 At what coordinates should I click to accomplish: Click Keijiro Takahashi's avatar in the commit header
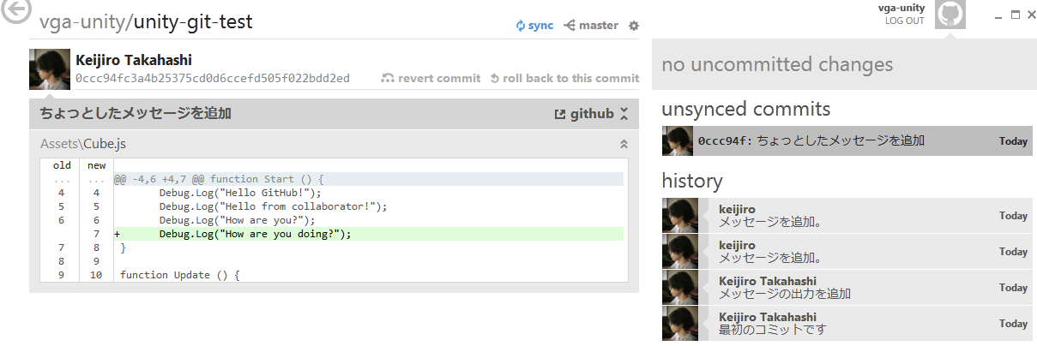[50, 69]
